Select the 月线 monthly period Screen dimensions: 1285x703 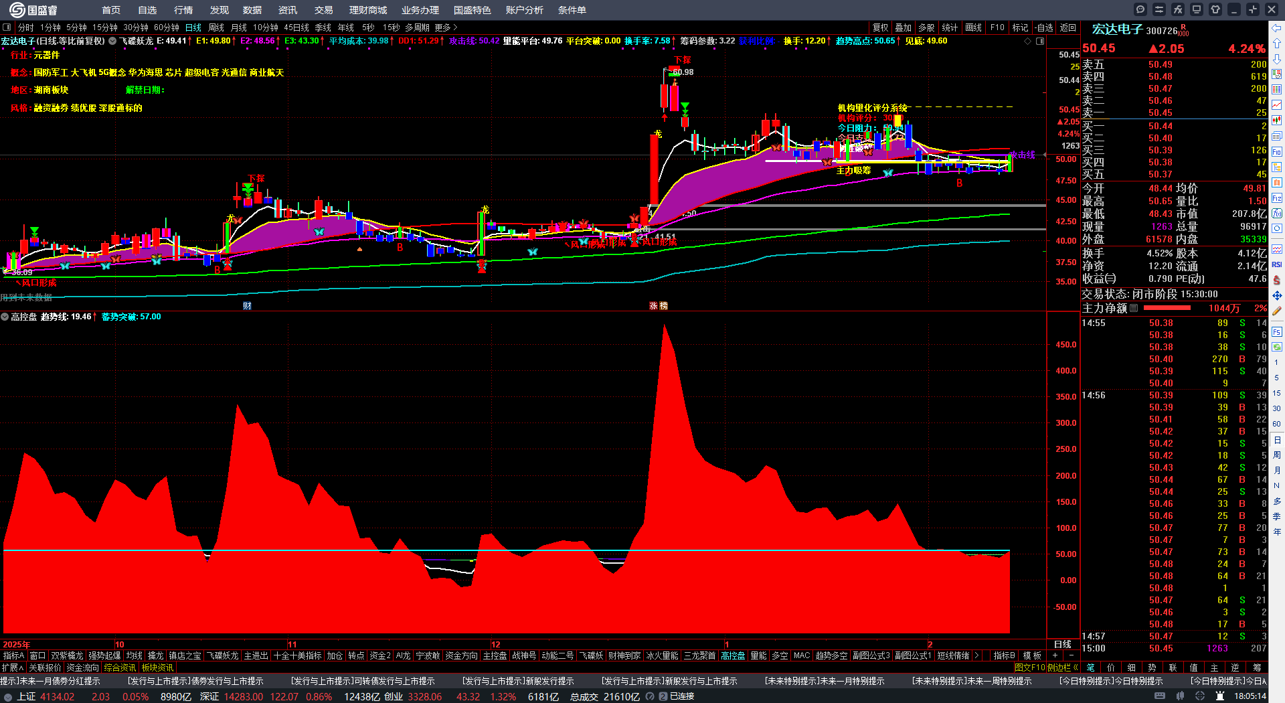pos(239,27)
